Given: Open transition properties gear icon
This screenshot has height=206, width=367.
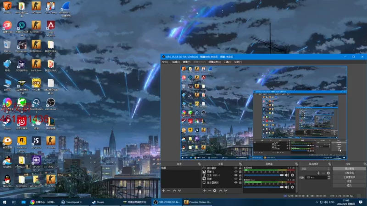Looking at the screenshot, I should pyautogui.click(x=328, y=173).
